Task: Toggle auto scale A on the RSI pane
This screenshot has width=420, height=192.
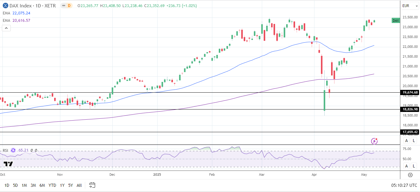Action: tap(406, 166)
